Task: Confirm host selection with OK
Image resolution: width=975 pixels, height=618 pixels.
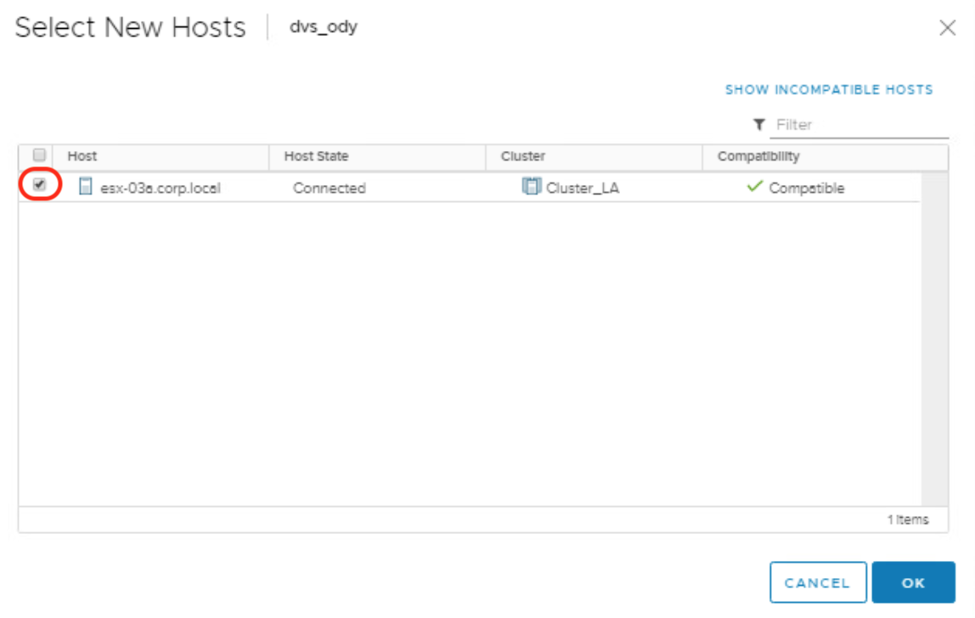Action: click(x=913, y=582)
